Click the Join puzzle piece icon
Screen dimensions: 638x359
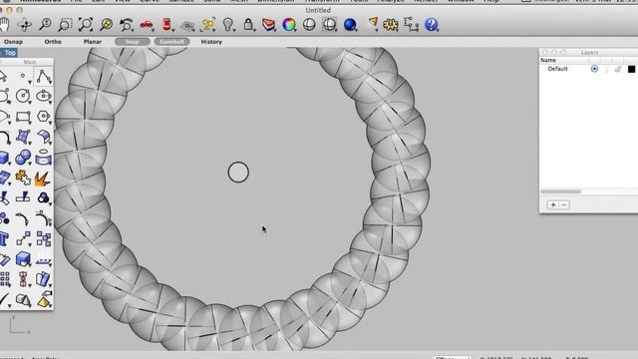[x=23, y=178]
